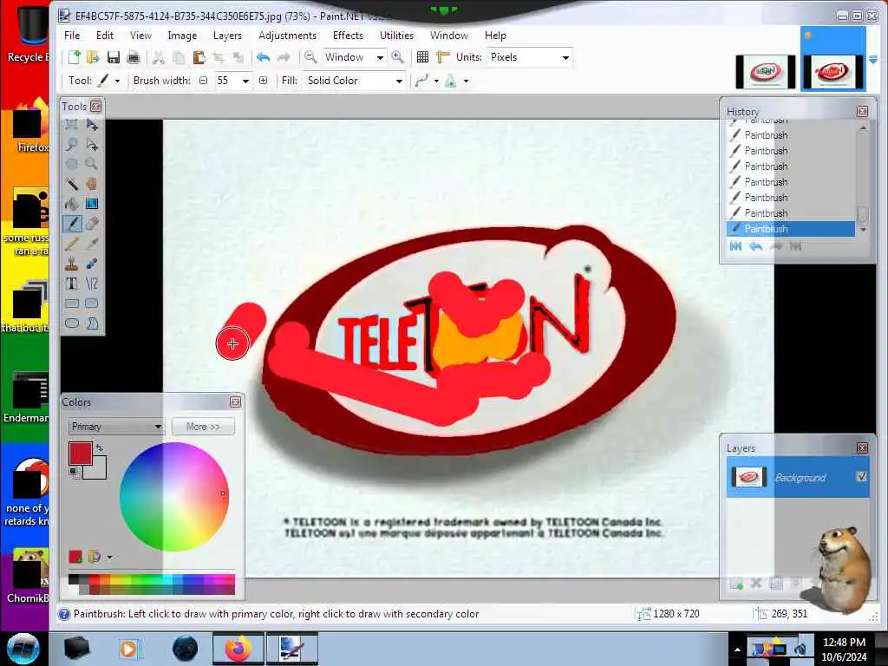Select the Gradient tool
This screenshot has height=666, width=888.
pyautogui.click(x=92, y=204)
